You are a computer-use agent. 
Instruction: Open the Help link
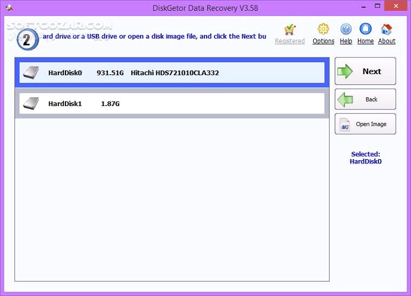(346, 41)
